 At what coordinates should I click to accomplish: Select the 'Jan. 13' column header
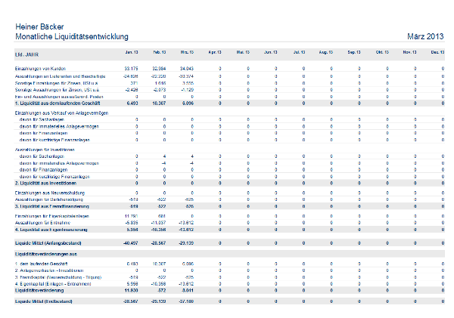pyautogui.click(x=132, y=52)
